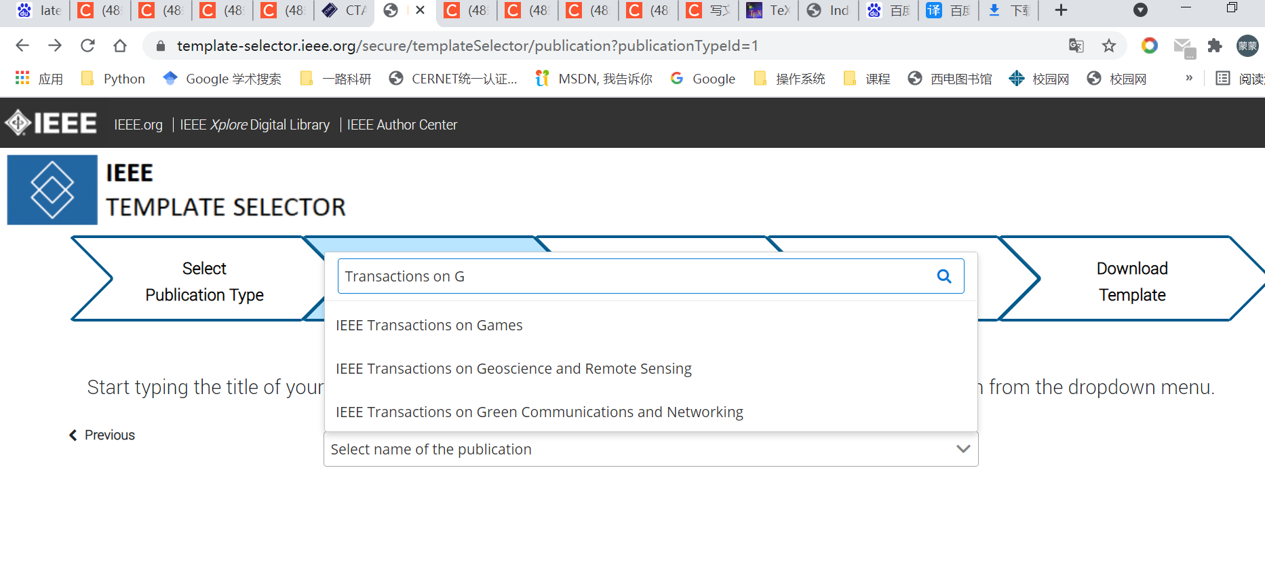The height and width of the screenshot is (565, 1265).
Task: Switch to the 写文 browser tab
Action: tap(708, 10)
